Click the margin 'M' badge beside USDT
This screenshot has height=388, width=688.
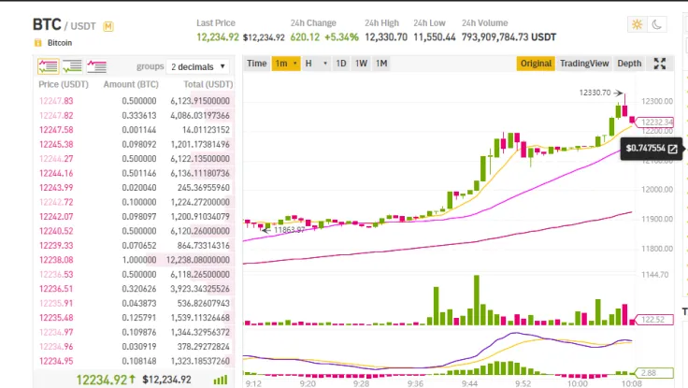(108, 26)
